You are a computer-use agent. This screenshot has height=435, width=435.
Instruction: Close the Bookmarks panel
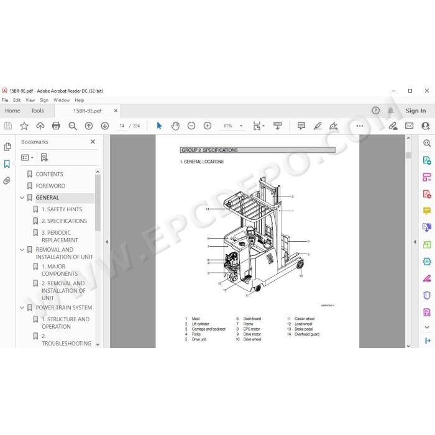click(93, 142)
